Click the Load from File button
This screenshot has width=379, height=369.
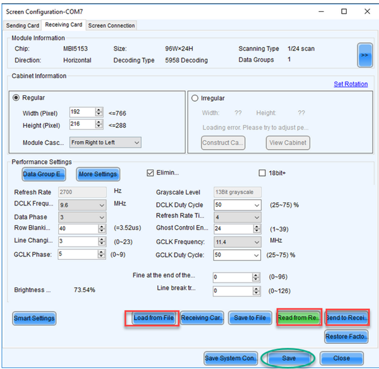tap(152, 318)
